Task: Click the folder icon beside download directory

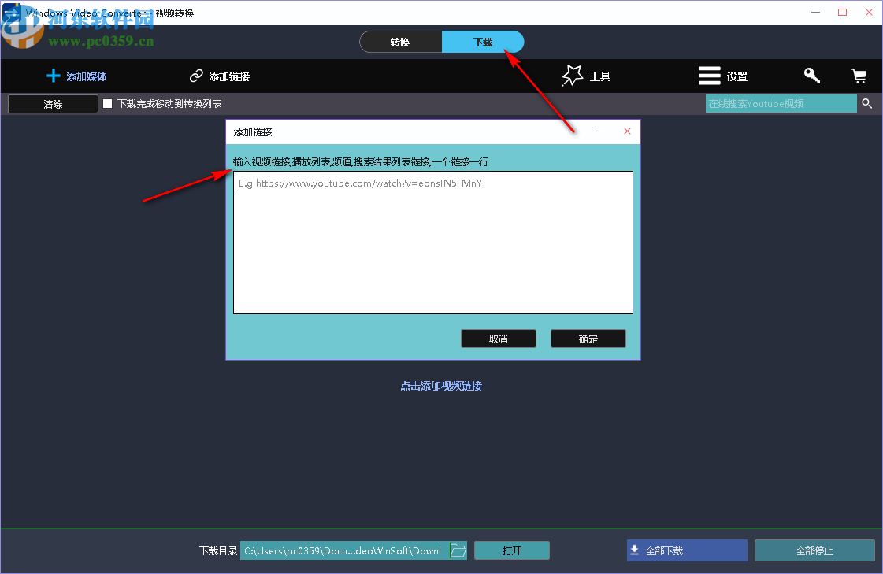Action: point(458,550)
